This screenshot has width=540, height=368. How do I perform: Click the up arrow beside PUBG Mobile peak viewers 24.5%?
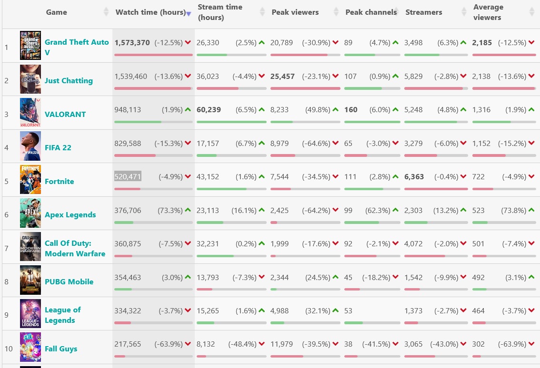click(335, 277)
